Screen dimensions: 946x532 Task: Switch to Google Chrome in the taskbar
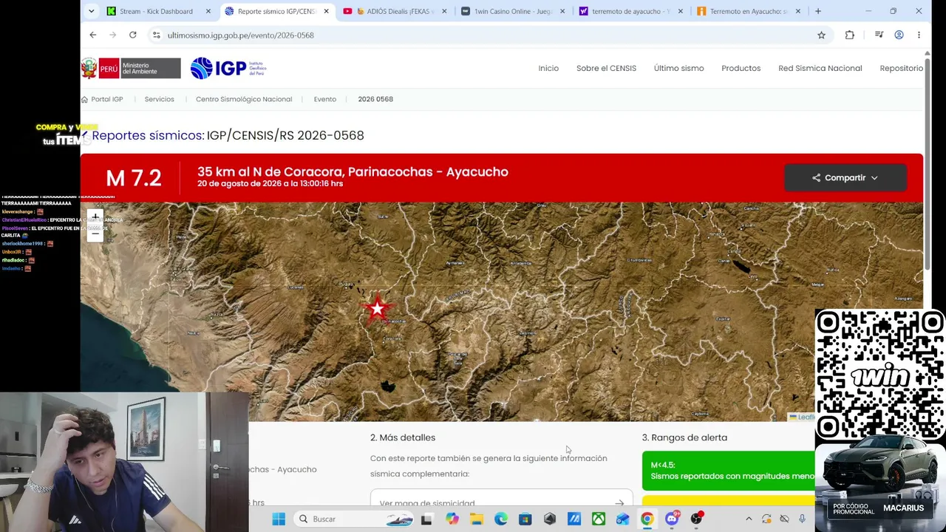647,519
